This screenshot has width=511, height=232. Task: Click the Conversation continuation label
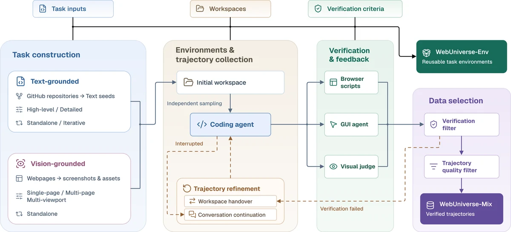[232, 215]
